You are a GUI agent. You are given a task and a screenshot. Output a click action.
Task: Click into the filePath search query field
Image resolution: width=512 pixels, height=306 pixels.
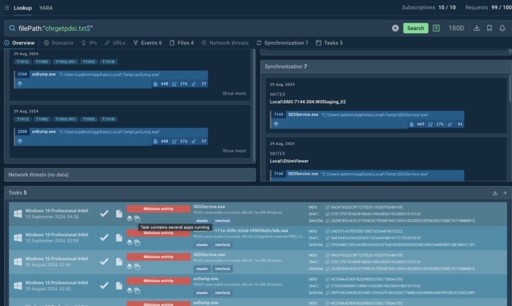point(200,28)
